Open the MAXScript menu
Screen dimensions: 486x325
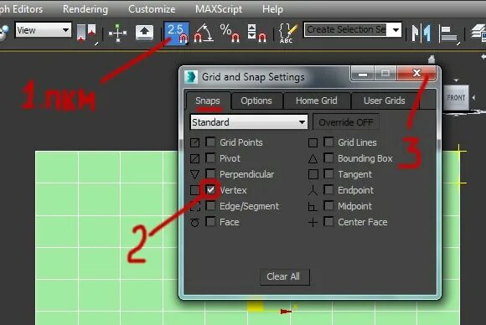pos(219,9)
